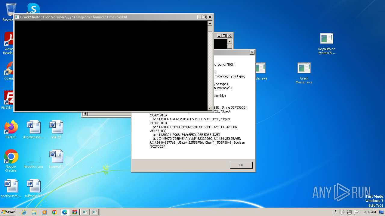The width and height of the screenshot is (385, 216).
Task: Select the Crack Master.exe desktop icon
Action: click(x=304, y=73)
